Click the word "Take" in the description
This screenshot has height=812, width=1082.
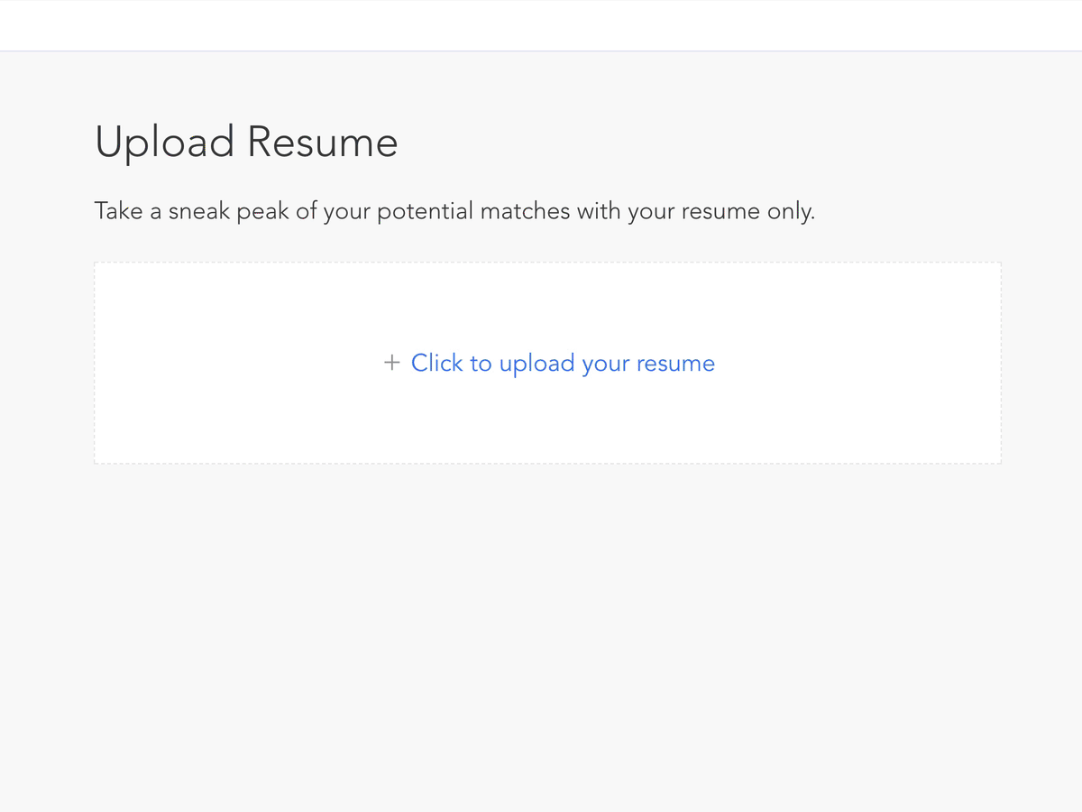(118, 212)
